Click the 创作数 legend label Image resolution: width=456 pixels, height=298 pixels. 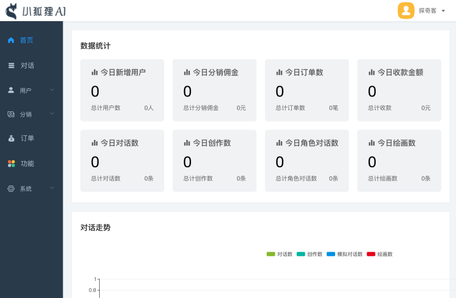[x=315, y=254]
